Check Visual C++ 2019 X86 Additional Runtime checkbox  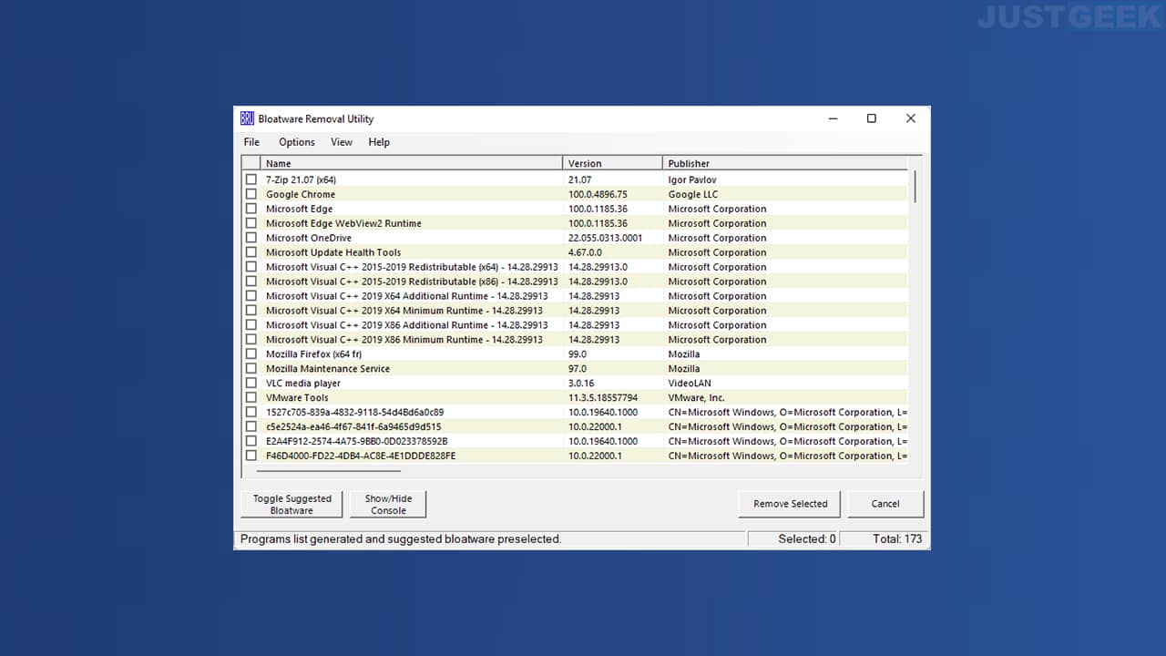251,325
